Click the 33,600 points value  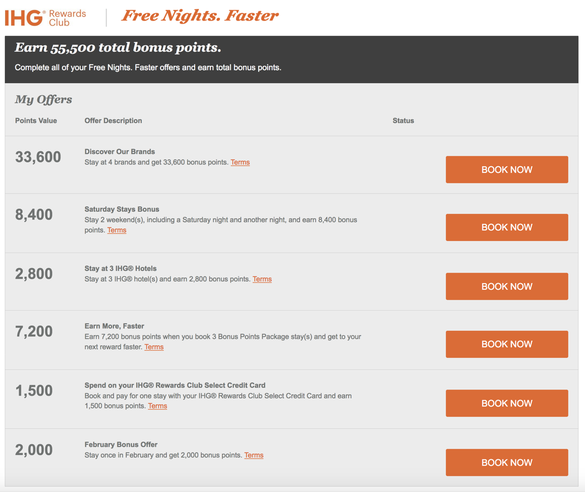[x=38, y=157]
